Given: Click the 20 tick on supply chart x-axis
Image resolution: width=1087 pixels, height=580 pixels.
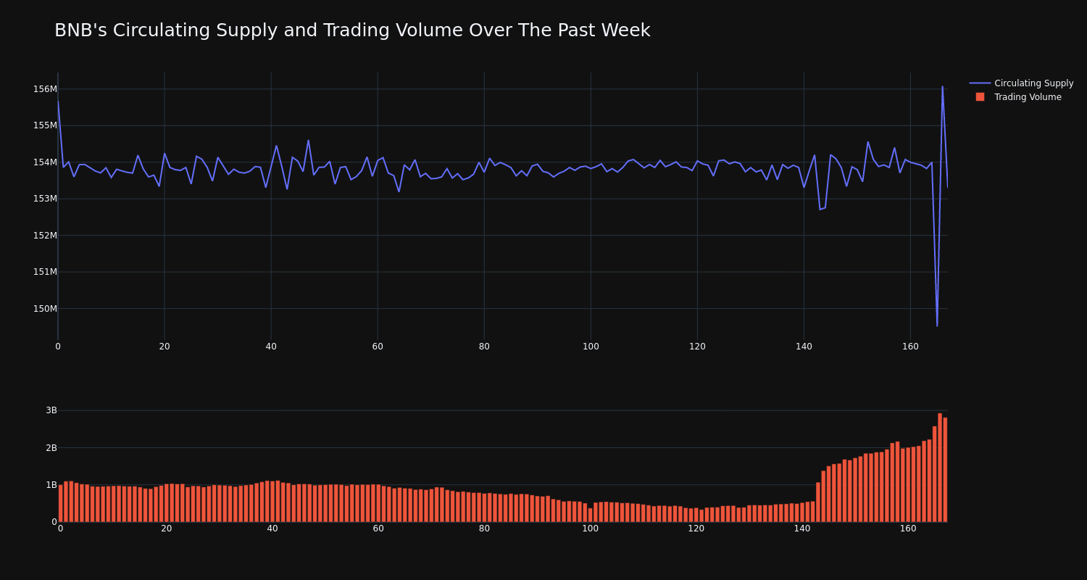Looking at the screenshot, I should pyautogui.click(x=164, y=347).
